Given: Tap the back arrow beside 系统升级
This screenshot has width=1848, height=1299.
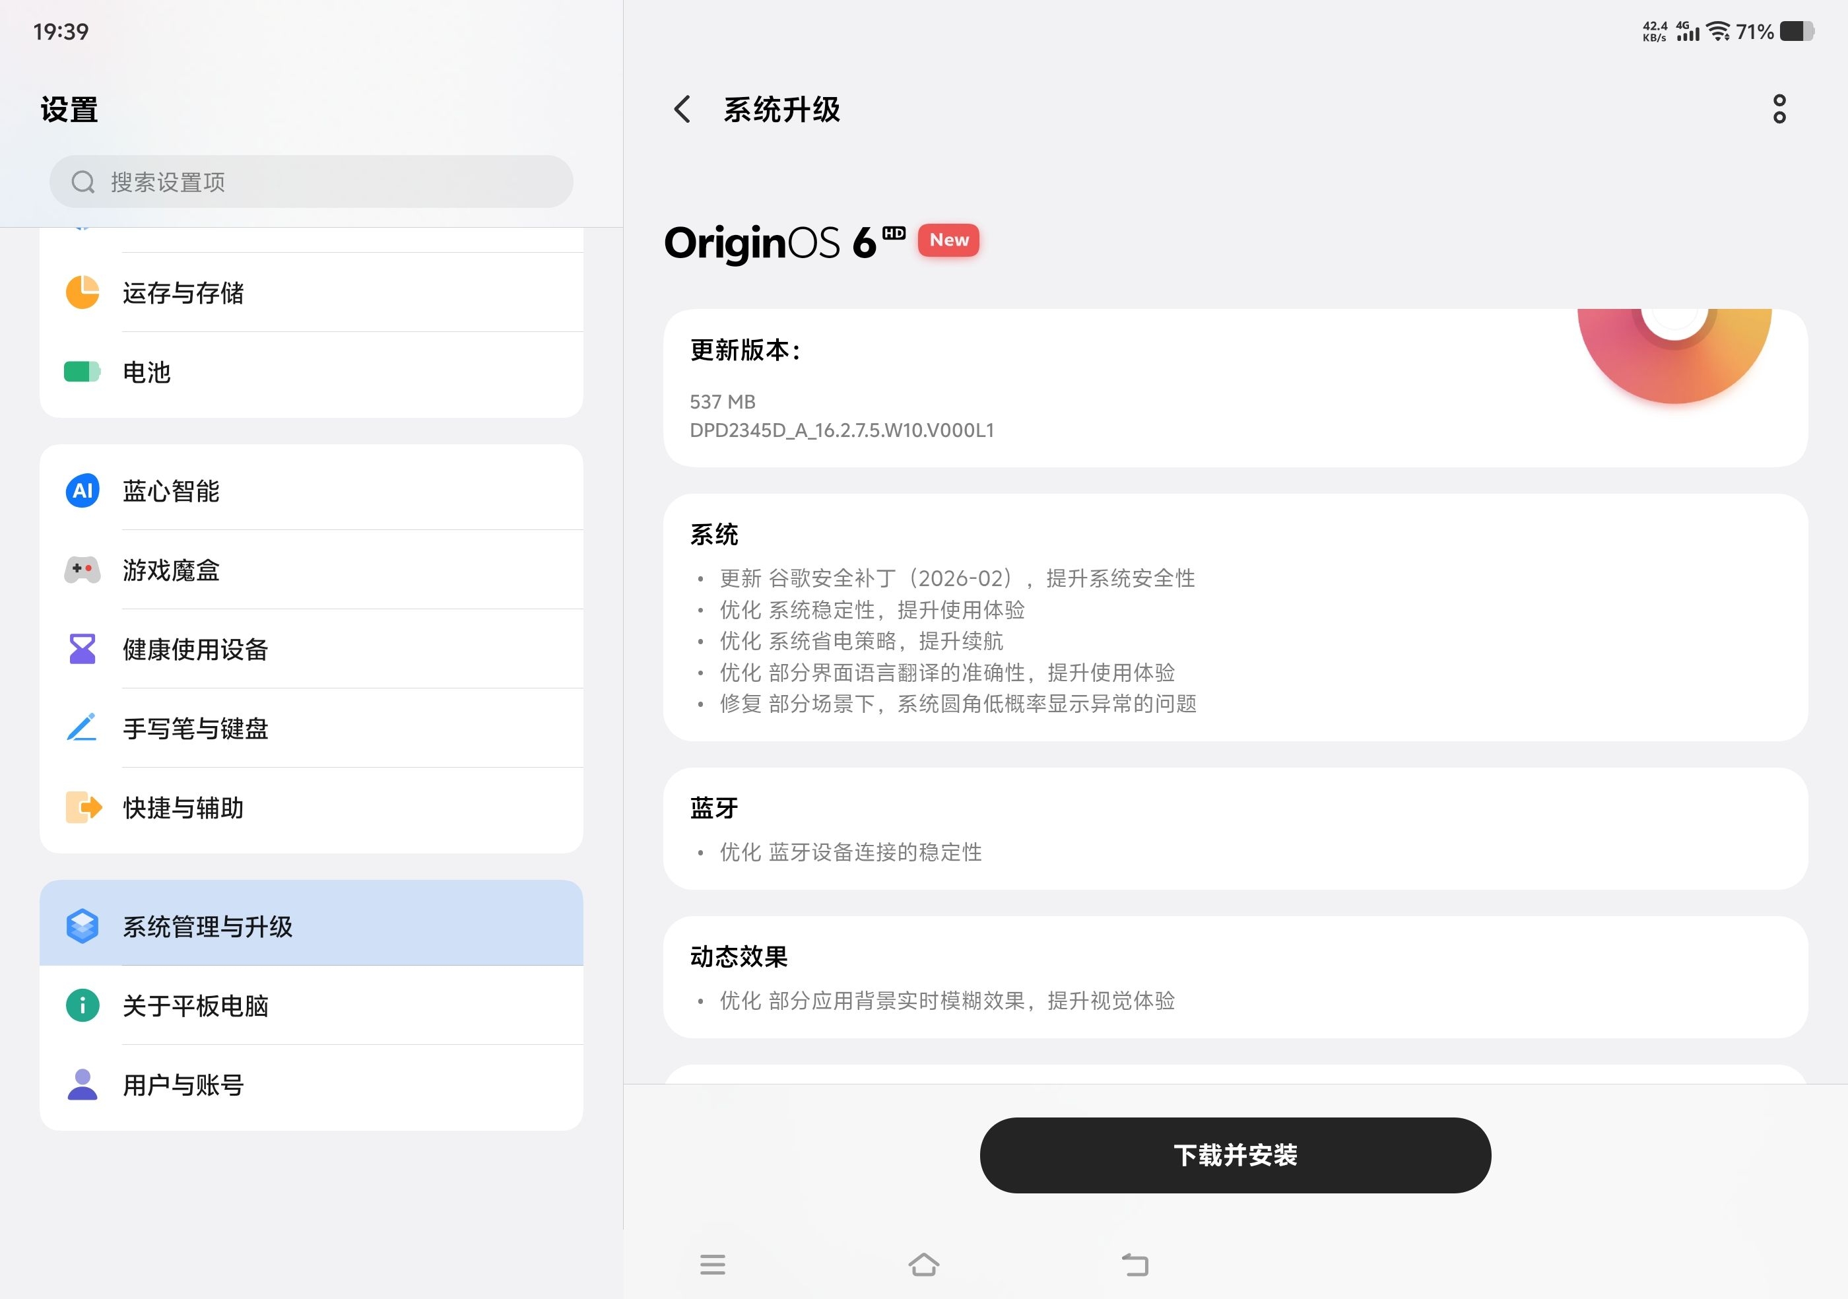Looking at the screenshot, I should pos(682,110).
